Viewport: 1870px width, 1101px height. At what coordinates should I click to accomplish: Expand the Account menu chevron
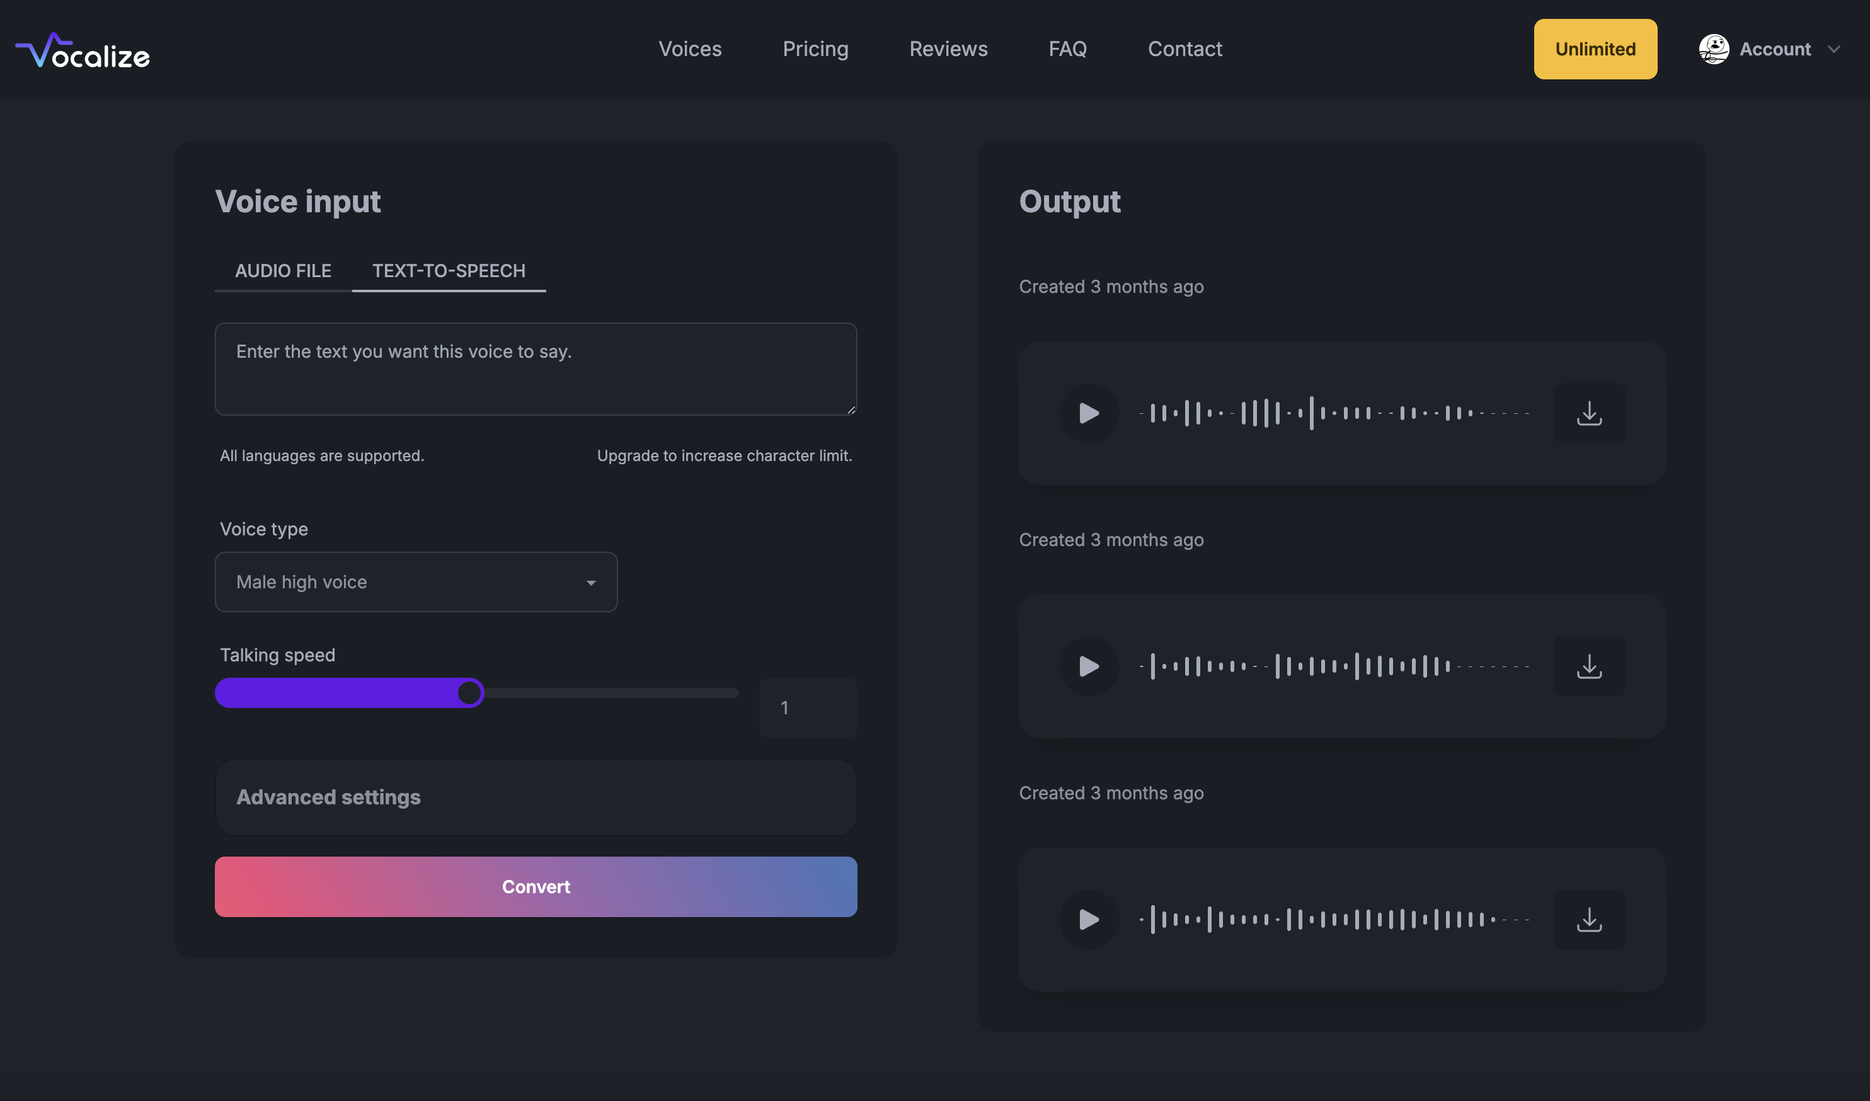pyautogui.click(x=1833, y=49)
